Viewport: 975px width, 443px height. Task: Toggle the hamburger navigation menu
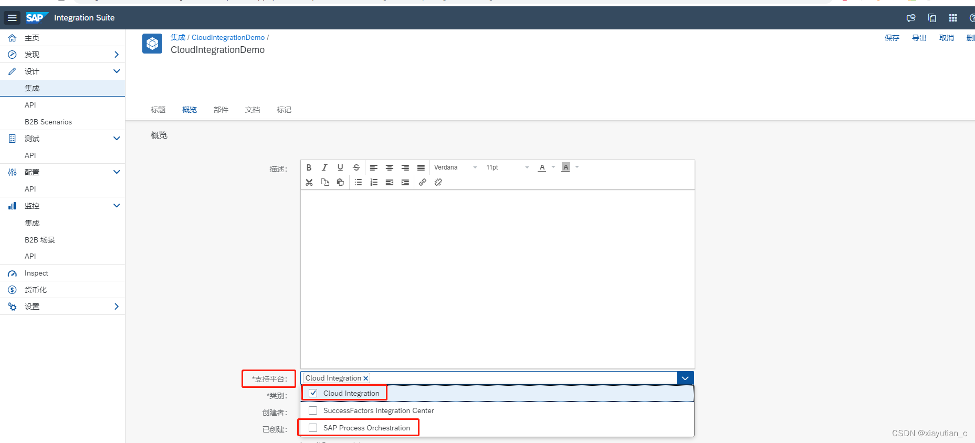pyautogui.click(x=12, y=18)
